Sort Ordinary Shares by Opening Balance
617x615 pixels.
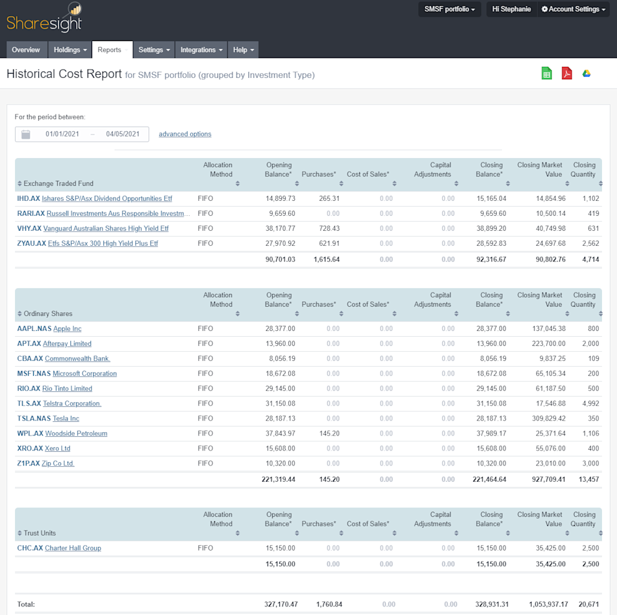pyautogui.click(x=297, y=313)
